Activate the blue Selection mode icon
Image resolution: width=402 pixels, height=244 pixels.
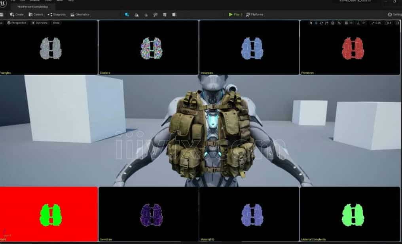pos(127,15)
